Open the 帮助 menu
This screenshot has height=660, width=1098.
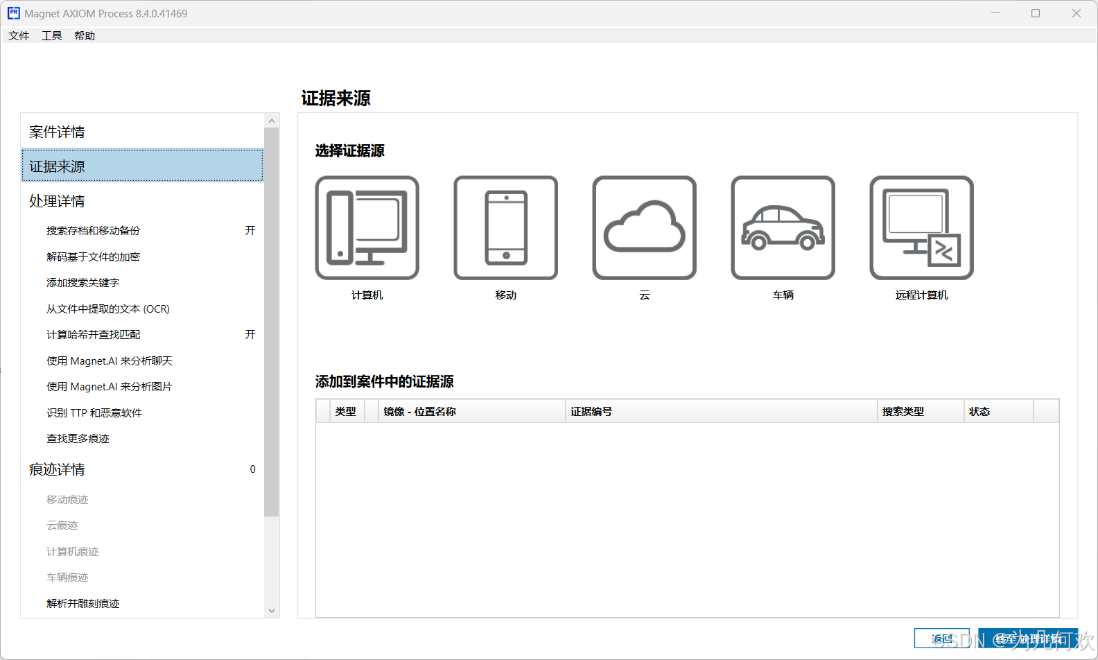click(85, 36)
